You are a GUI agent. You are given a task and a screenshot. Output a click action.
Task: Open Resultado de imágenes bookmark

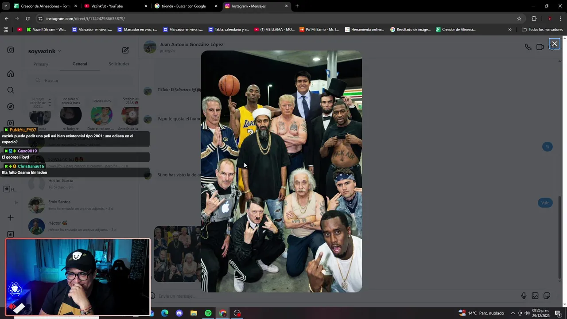[x=410, y=30]
